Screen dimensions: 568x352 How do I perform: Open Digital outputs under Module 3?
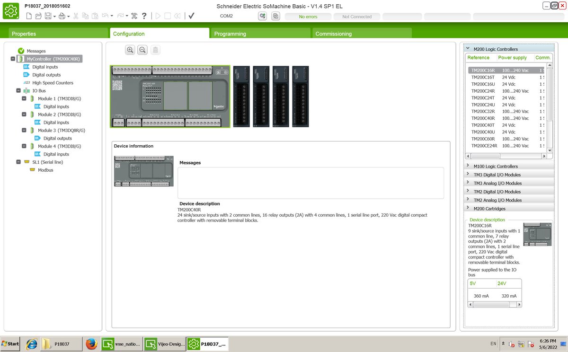58,138
